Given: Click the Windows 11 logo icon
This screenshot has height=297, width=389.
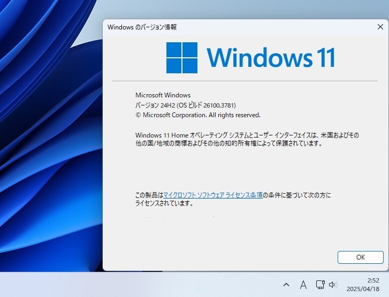Looking at the screenshot, I should tap(182, 58).
